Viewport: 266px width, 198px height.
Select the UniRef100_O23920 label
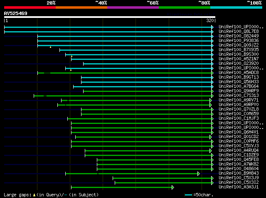[239, 64]
